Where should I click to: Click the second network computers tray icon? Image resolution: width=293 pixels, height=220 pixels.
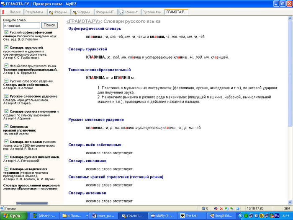pos(267,216)
